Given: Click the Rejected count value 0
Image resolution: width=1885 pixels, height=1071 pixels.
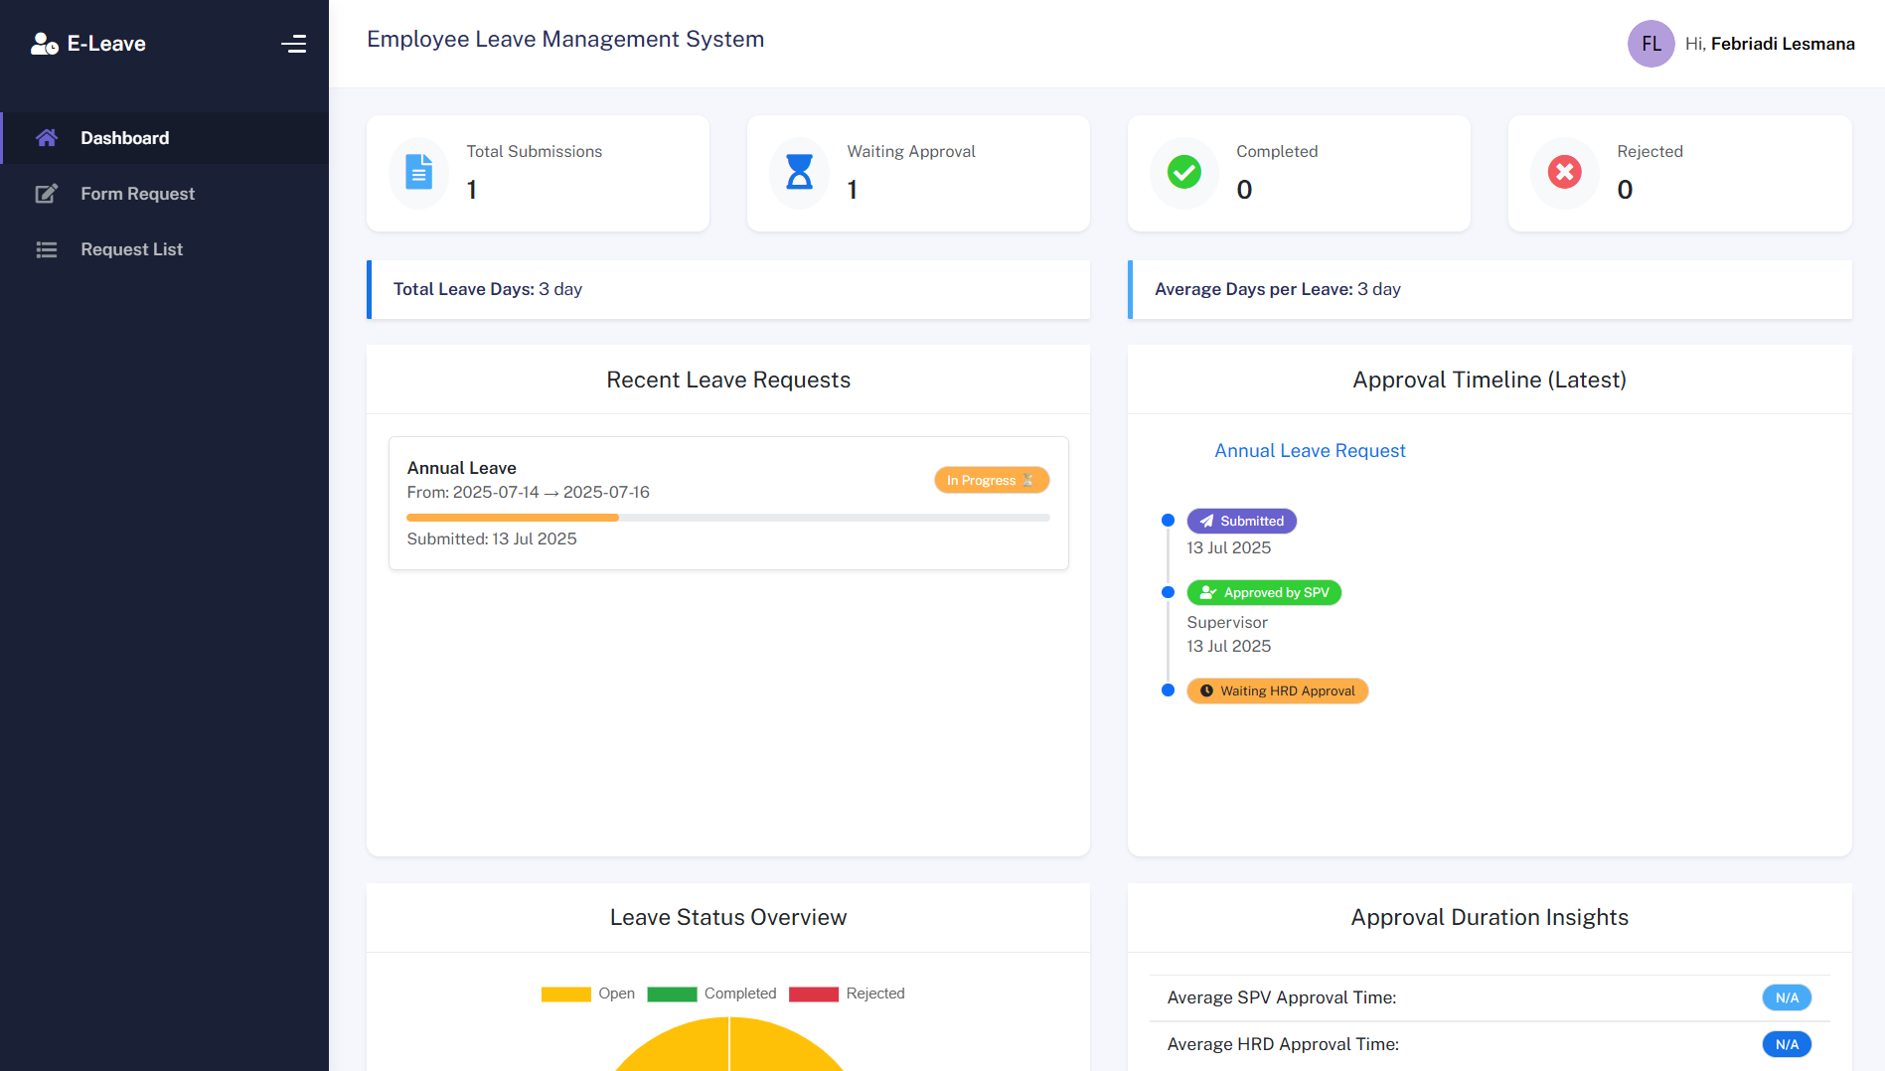Looking at the screenshot, I should 1625,190.
